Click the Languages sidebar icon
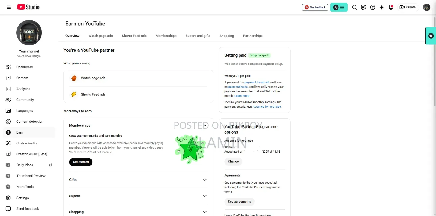 point(8,111)
